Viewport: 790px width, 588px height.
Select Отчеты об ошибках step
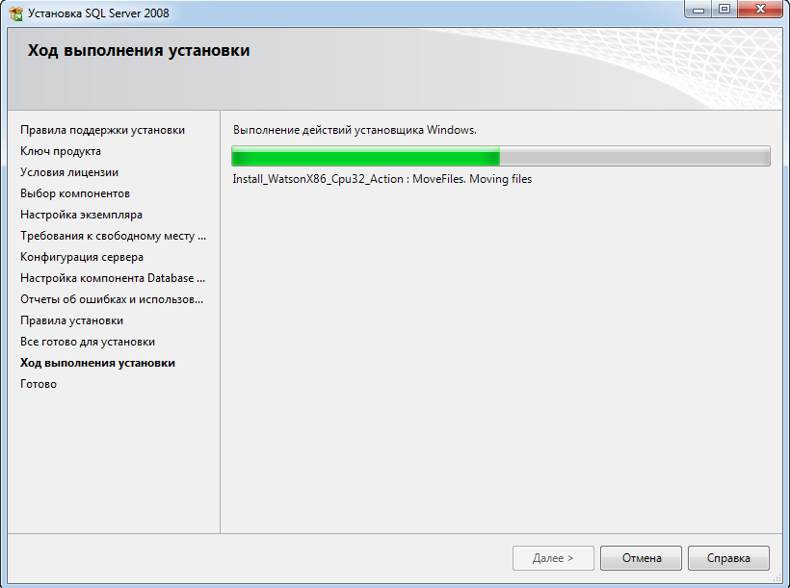pos(112,299)
